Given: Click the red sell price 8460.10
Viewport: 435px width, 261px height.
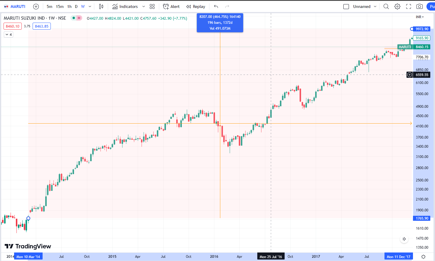Looking at the screenshot, I should 13,26.
